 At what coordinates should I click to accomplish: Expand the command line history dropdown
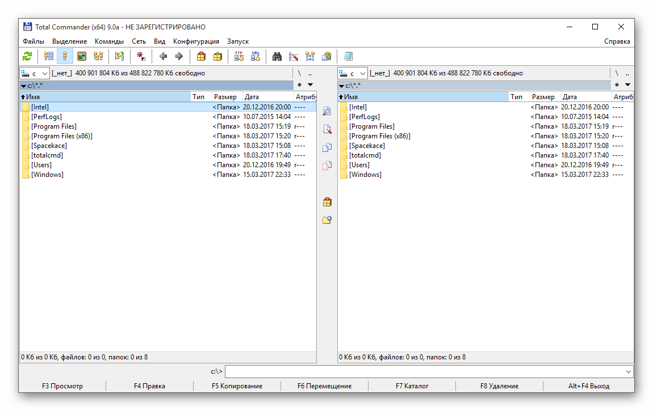click(x=628, y=372)
